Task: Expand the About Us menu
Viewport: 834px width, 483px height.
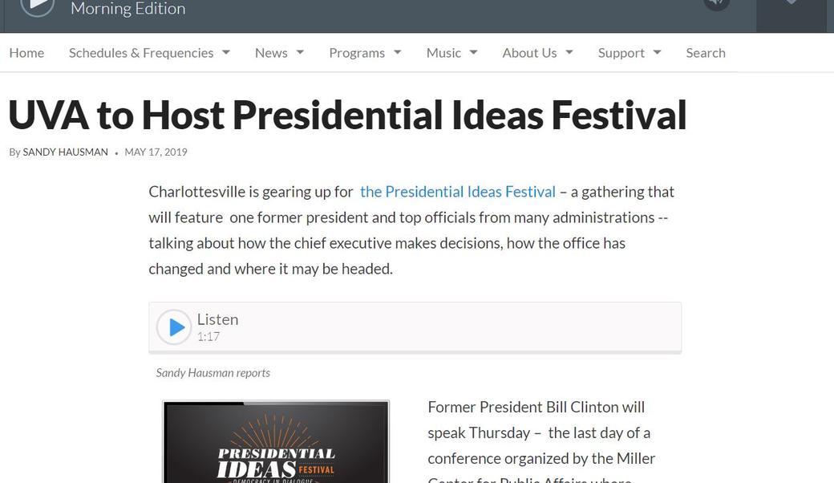Action: [x=537, y=53]
